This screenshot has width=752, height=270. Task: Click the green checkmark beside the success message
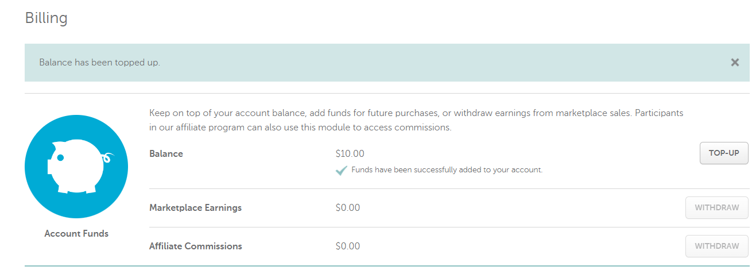click(x=341, y=170)
